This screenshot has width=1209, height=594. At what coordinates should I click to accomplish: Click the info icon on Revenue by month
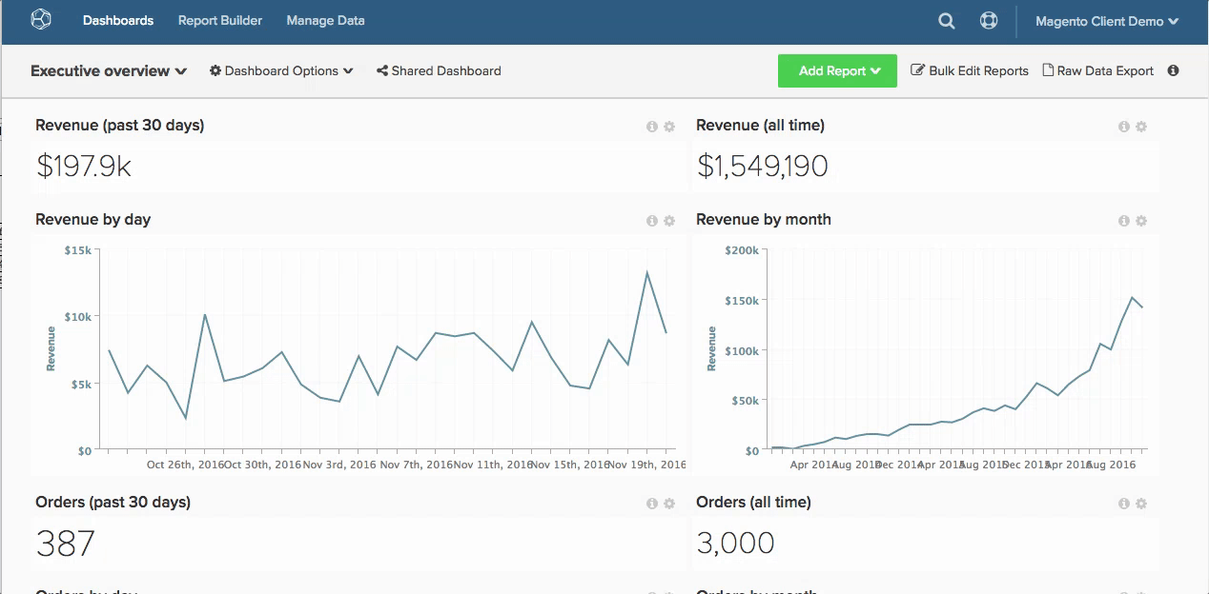tap(1124, 220)
